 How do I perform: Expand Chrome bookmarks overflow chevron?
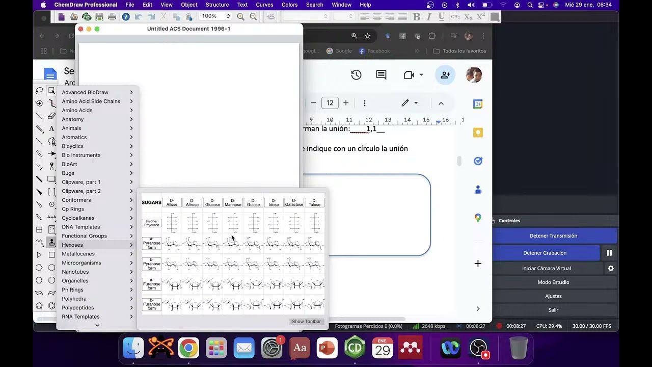417,51
